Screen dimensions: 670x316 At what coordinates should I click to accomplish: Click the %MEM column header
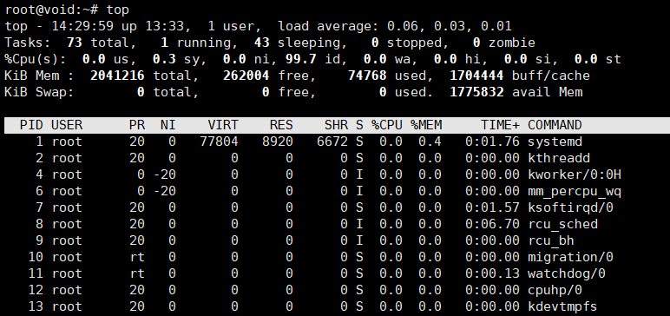[426, 125]
